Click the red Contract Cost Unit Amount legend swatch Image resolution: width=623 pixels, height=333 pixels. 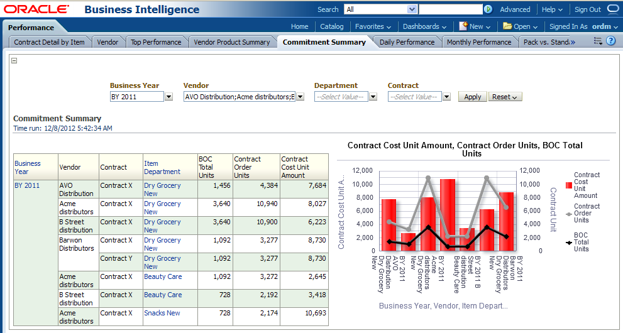pos(569,185)
